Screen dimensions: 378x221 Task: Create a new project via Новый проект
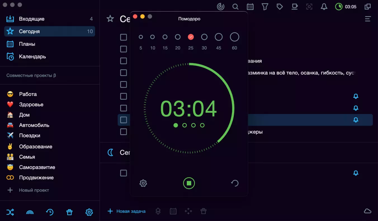(28, 190)
